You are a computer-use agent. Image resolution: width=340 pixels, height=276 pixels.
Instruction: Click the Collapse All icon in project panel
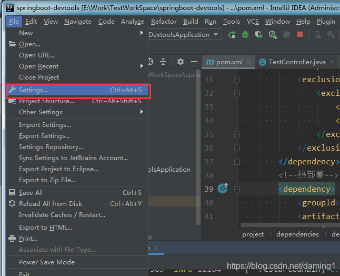pos(163,62)
